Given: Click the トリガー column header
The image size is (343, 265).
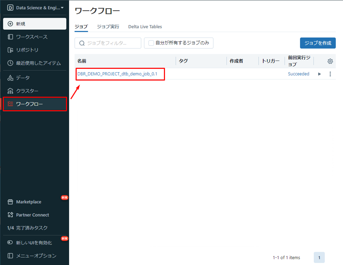Looking at the screenshot, I should point(271,61).
